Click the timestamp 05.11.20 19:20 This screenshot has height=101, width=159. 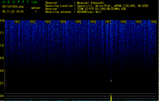[x=13, y=12]
